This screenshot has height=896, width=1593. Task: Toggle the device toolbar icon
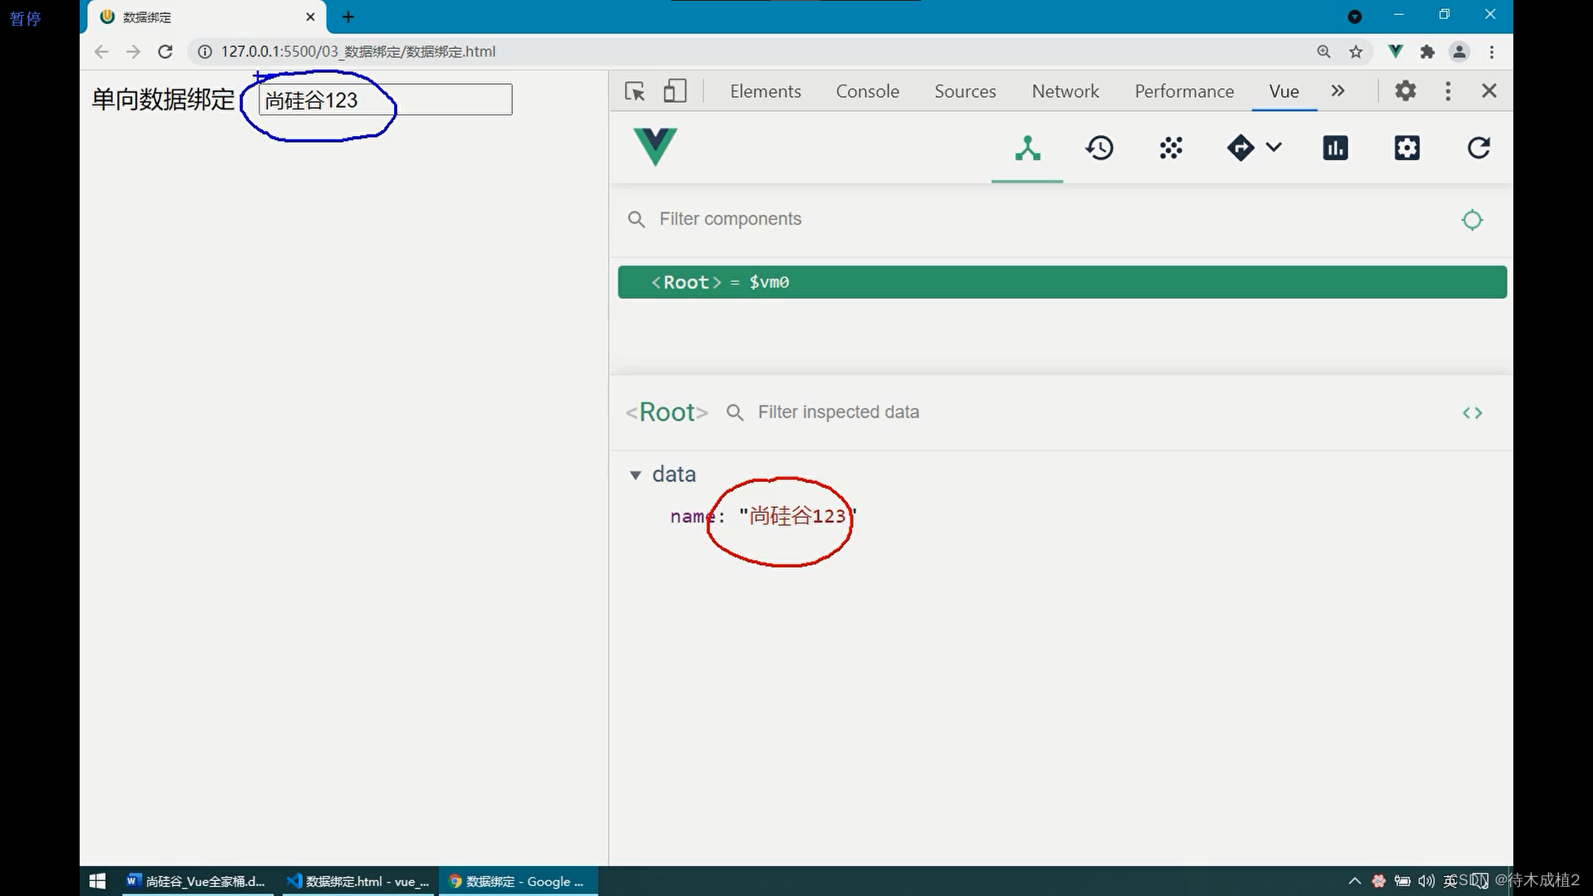[x=675, y=91]
